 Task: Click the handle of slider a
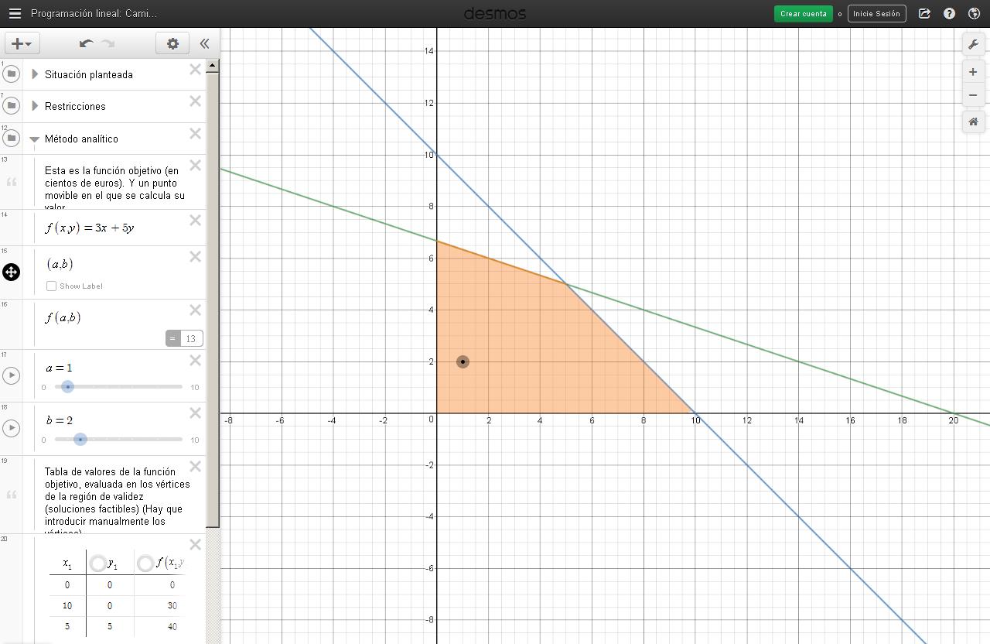[67, 386]
